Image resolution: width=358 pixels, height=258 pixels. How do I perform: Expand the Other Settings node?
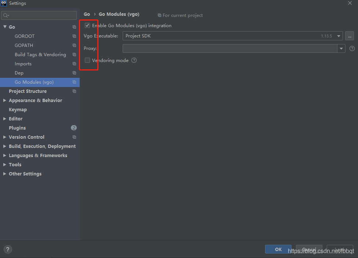point(4,174)
